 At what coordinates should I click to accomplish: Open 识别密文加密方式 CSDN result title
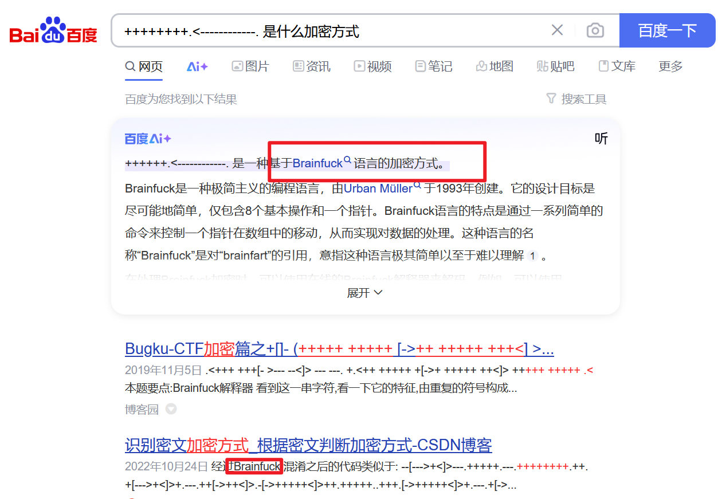[308, 445]
